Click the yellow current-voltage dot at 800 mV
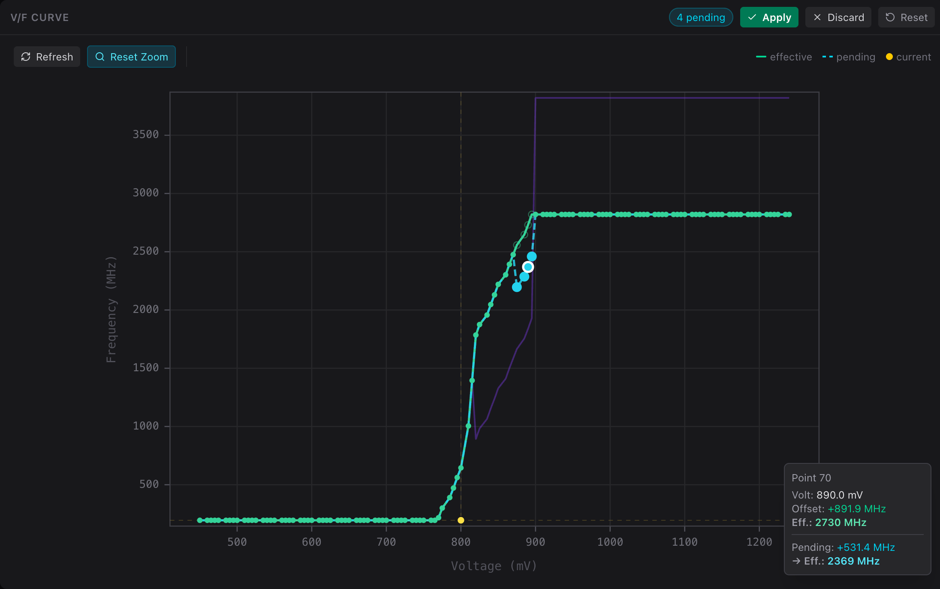The image size is (940, 589). coord(461,520)
